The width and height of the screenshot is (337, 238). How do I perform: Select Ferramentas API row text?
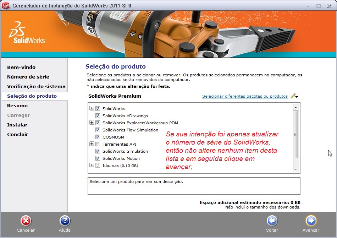tap(119, 144)
